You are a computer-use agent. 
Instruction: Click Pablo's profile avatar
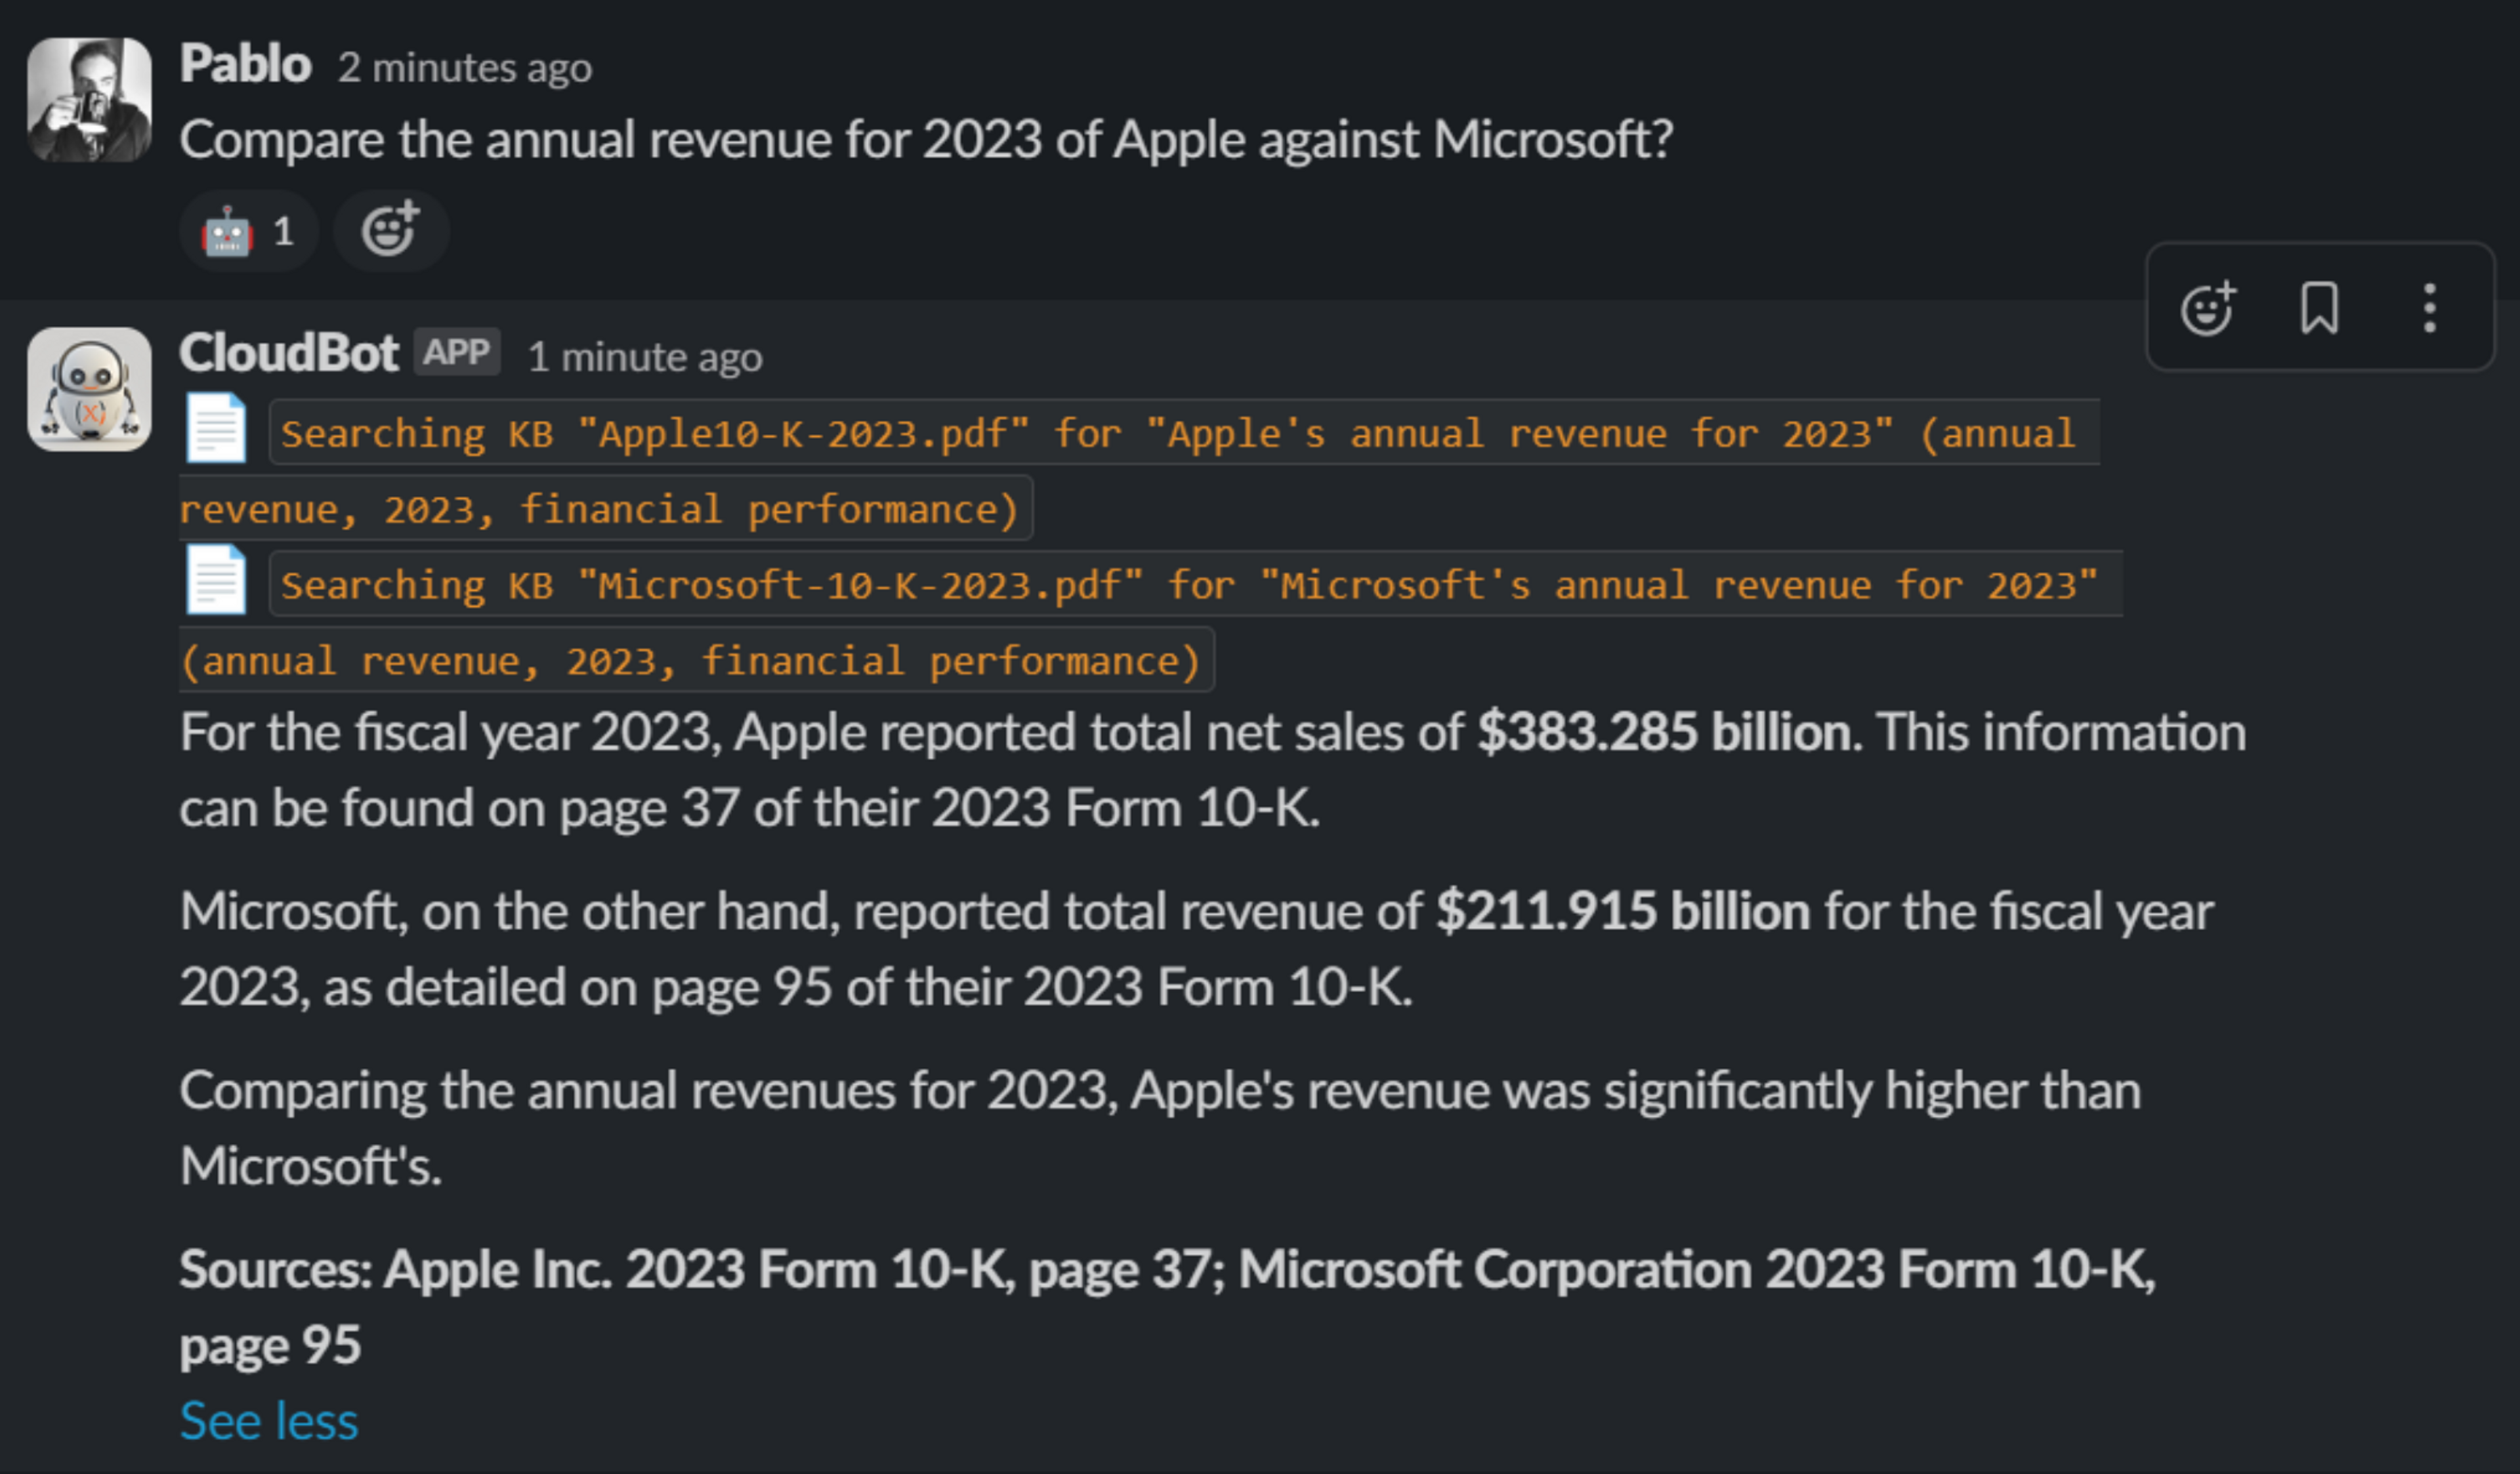click(x=89, y=99)
